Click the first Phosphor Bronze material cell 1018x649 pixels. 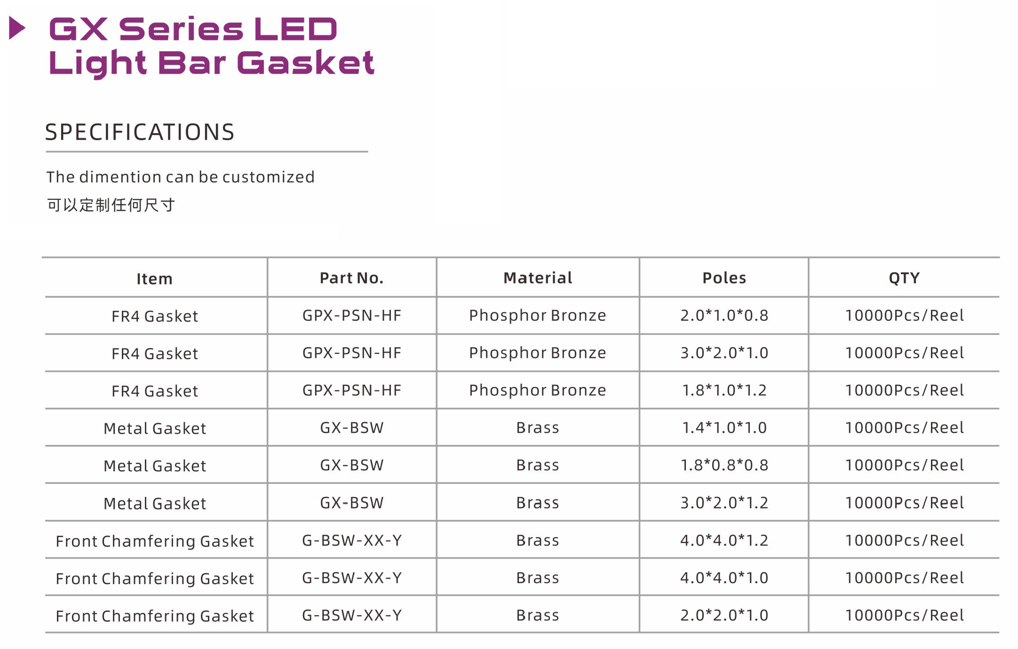[538, 316]
